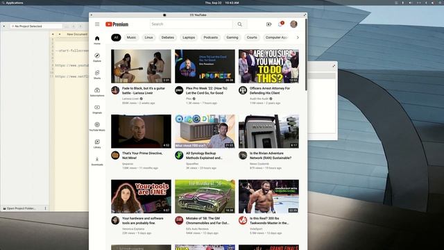Open channel avatar beside Rivian Adventure Network video

(243, 156)
